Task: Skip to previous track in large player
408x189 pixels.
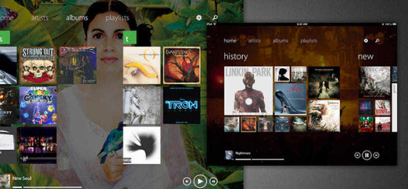Action: (x=187, y=181)
